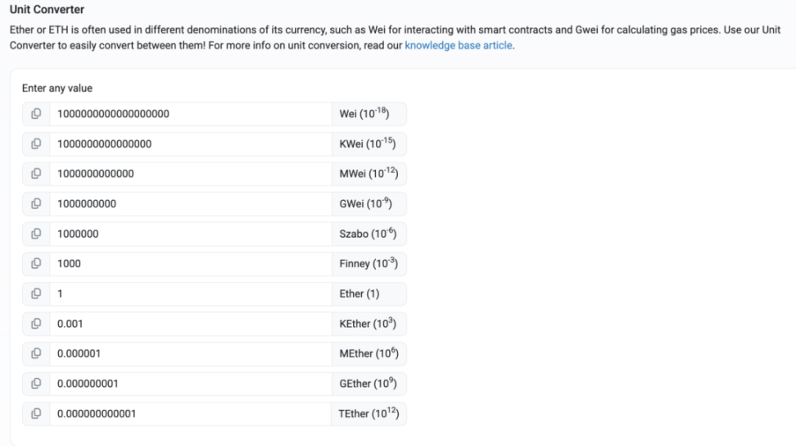Copy the KEther value
796x446 pixels.
pyautogui.click(x=36, y=324)
